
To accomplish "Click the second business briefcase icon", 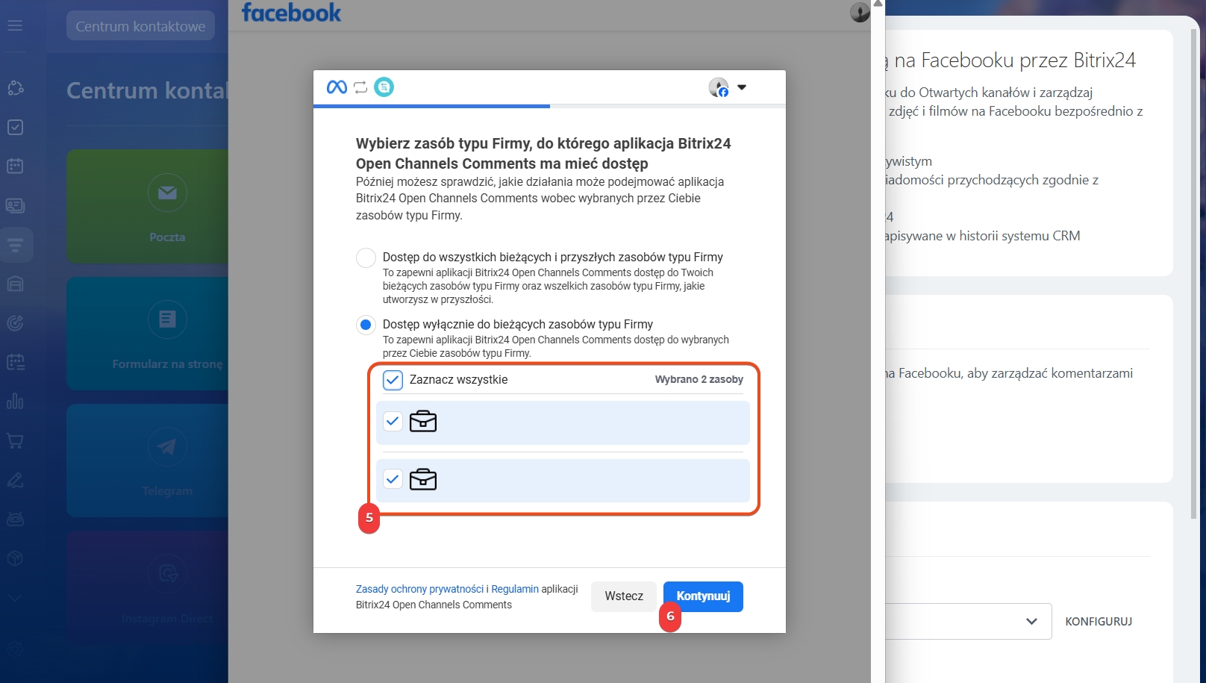I will tap(423, 479).
